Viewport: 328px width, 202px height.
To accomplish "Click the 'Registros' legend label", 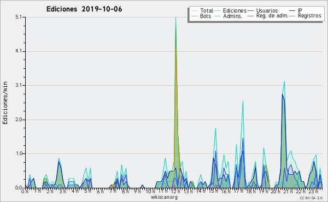I will click(309, 16).
